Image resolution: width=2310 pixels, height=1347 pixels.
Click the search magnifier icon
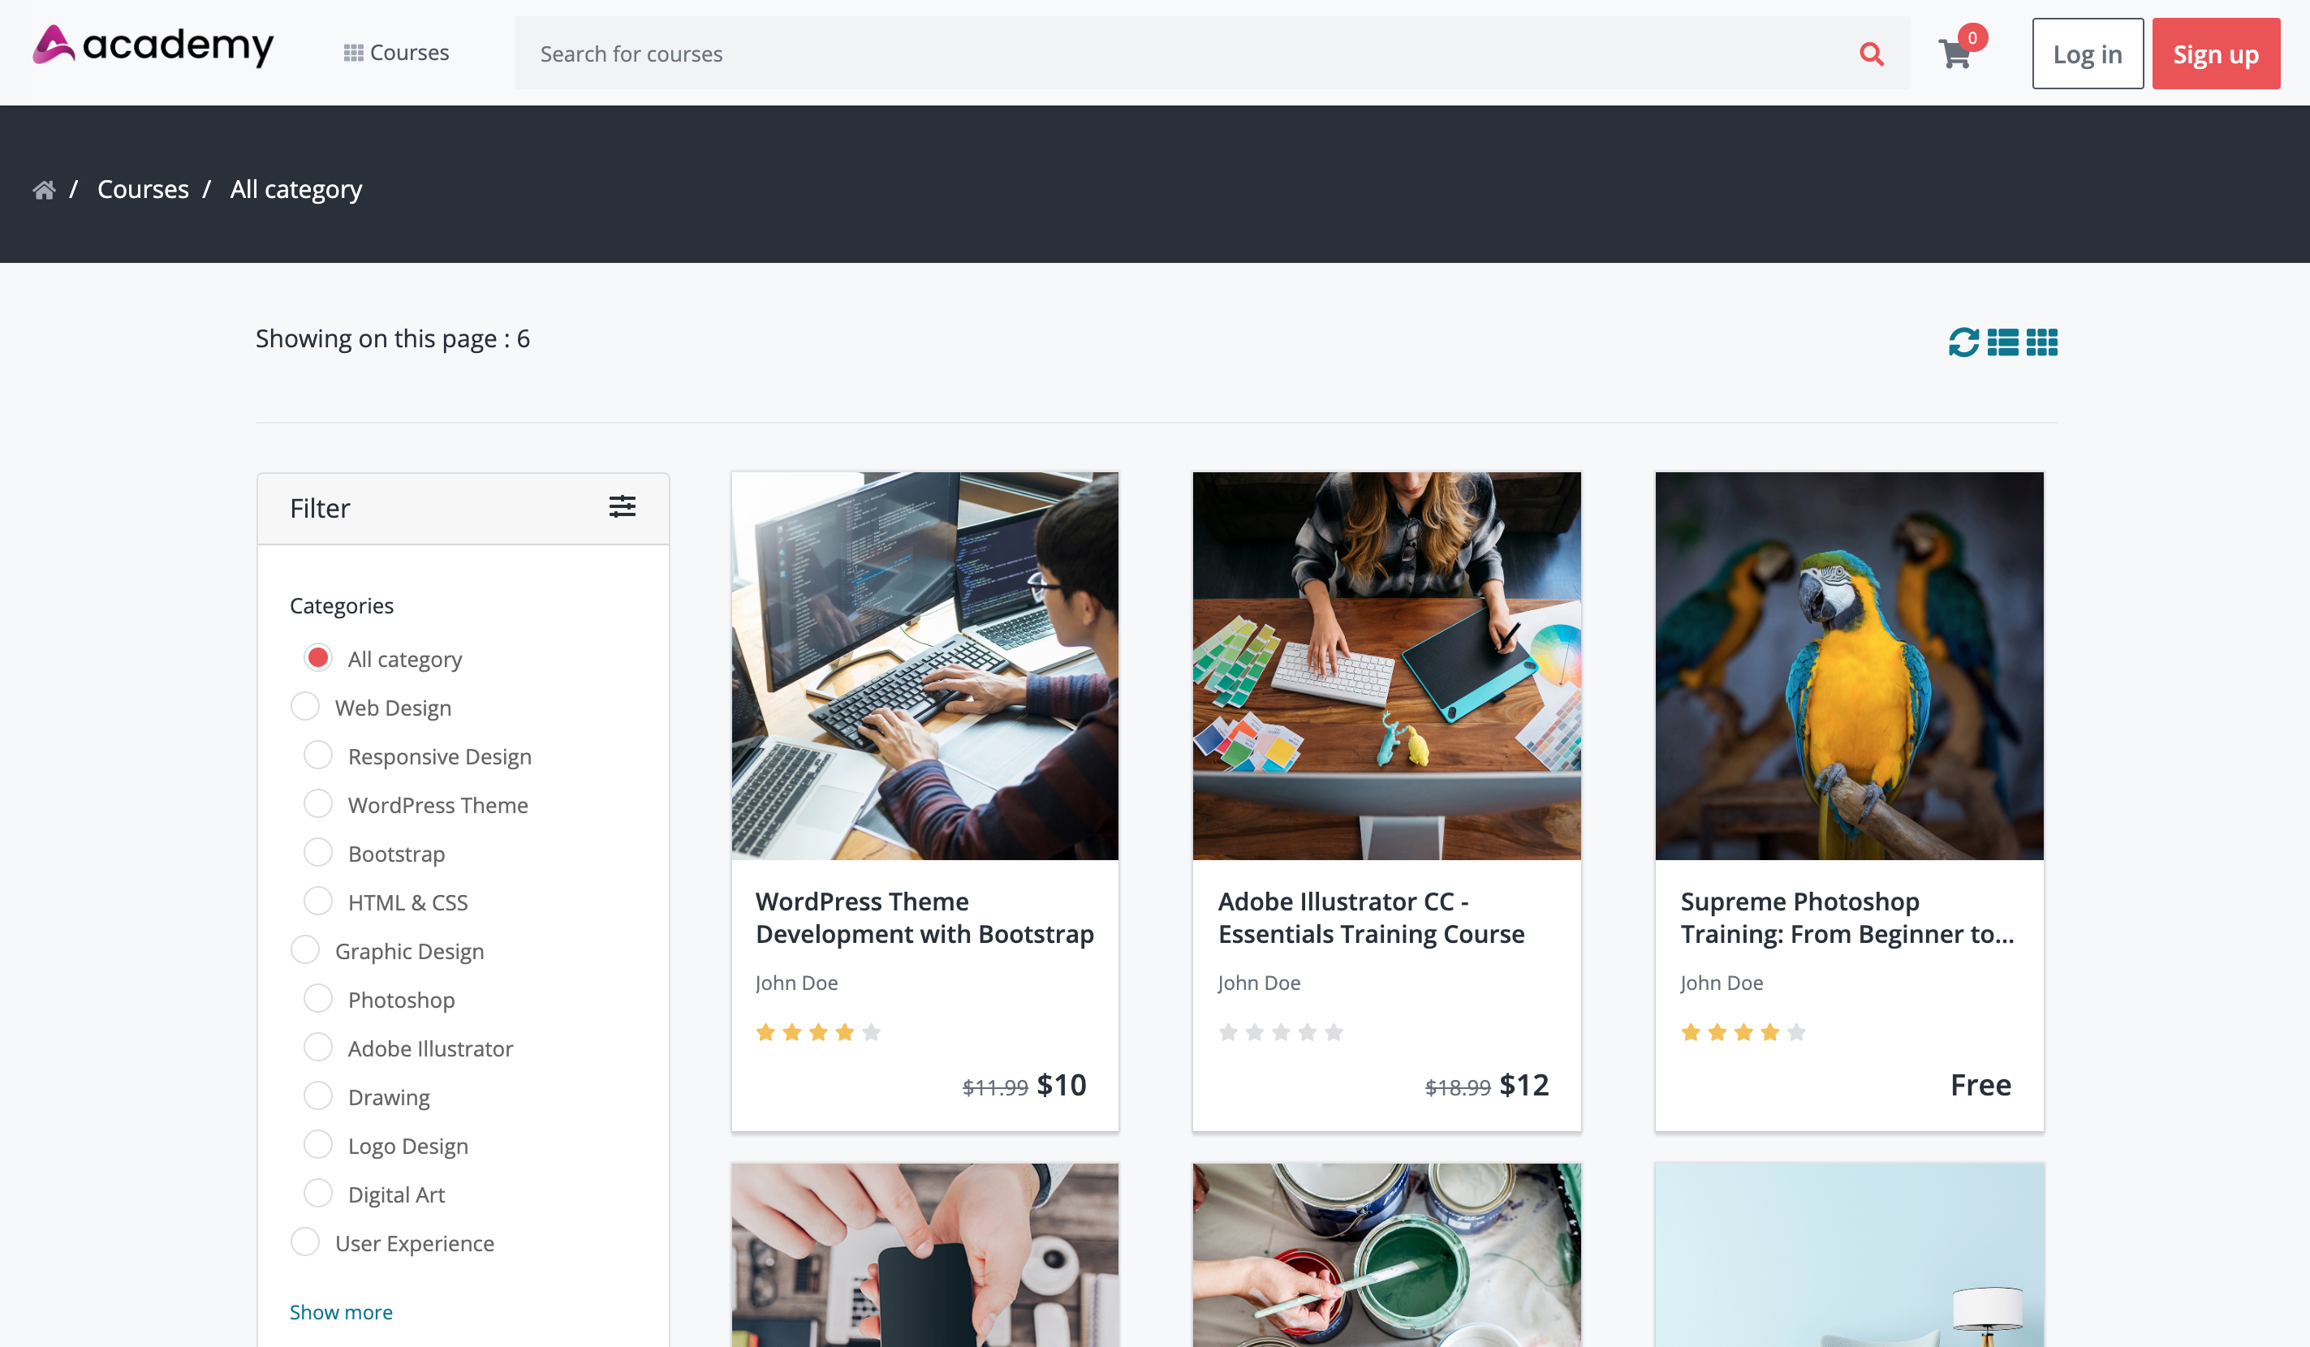coord(1873,54)
